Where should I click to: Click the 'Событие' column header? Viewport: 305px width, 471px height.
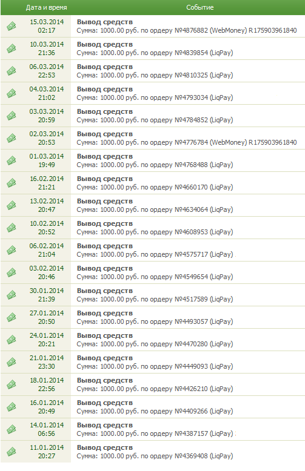click(x=199, y=7)
